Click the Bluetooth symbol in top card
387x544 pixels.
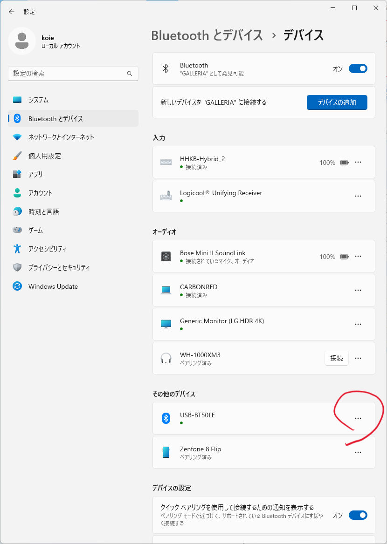166,68
